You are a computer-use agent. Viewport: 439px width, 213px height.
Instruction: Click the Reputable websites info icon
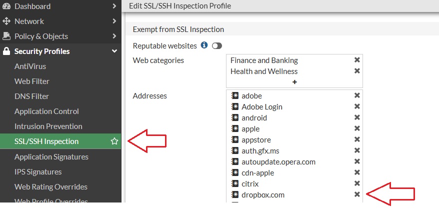pos(204,45)
